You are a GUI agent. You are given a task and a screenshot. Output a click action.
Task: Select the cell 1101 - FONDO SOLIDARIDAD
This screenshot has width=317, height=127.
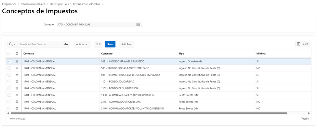[138, 81]
